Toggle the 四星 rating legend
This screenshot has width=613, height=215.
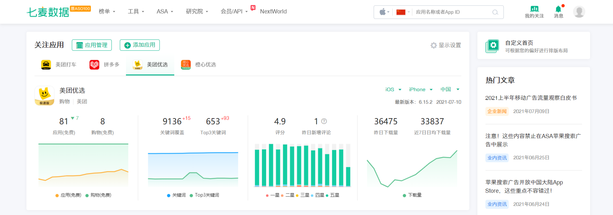[x=317, y=195]
